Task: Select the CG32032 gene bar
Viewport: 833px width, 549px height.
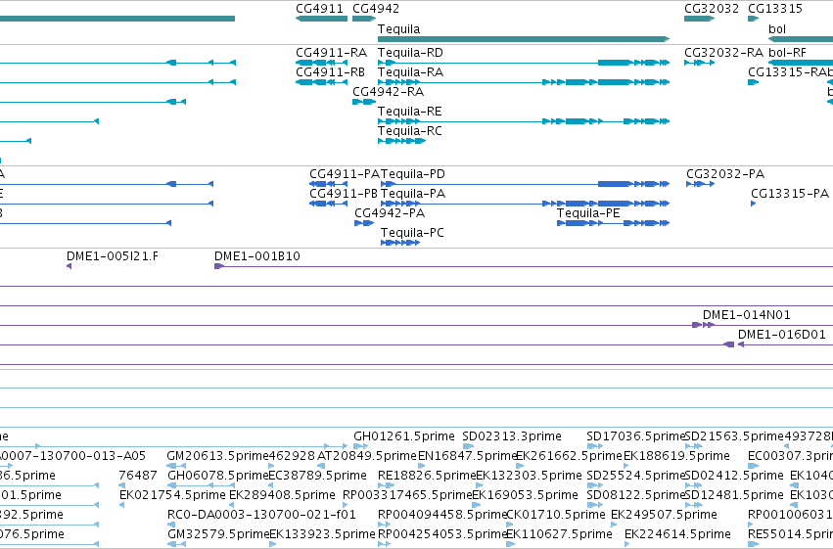Action: click(699, 19)
